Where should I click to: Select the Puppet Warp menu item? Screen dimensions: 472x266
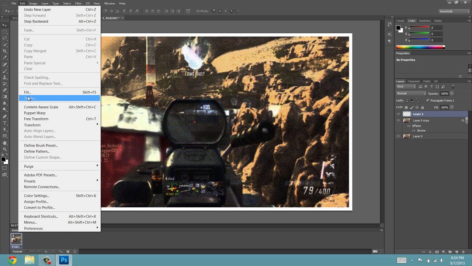tap(59, 113)
